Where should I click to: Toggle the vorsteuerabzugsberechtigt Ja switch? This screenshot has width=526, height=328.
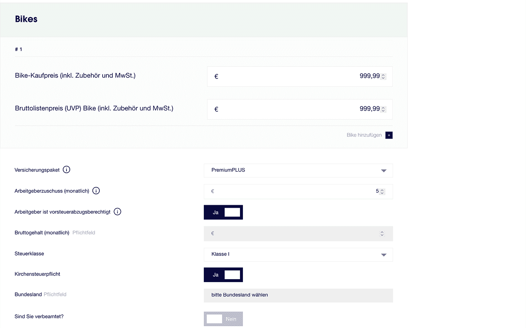tap(223, 212)
